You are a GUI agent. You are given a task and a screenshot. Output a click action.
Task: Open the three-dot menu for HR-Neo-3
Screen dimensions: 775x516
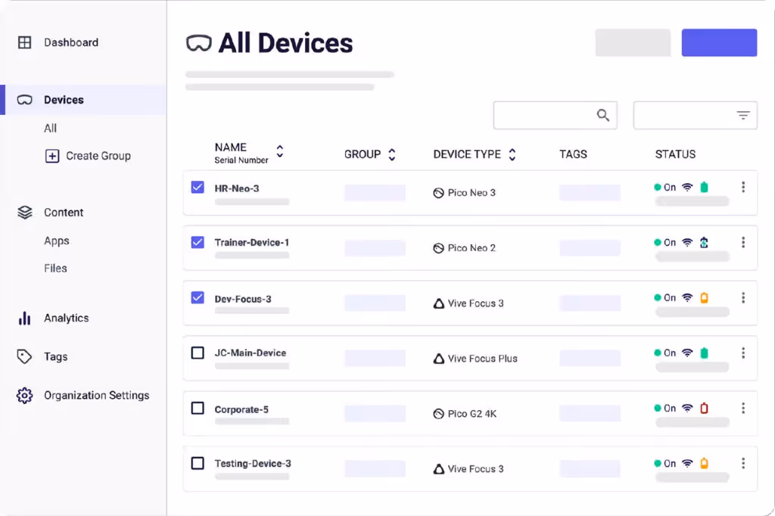tap(743, 187)
